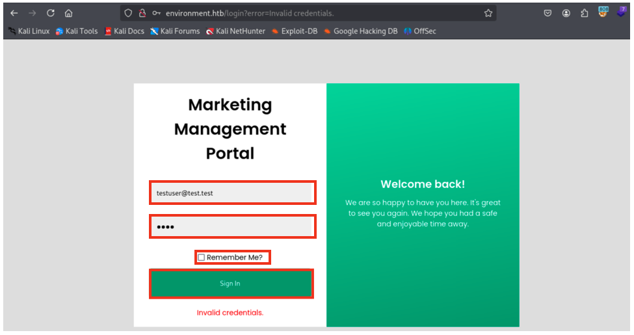
Task: Tick the Remember Me checkbox
Action: coord(202,258)
